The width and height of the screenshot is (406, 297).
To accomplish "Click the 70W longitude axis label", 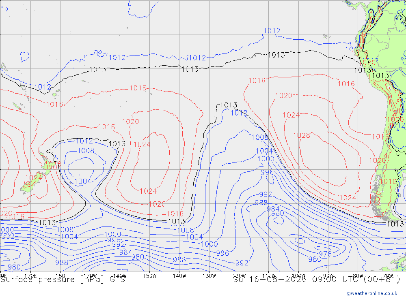I will pyautogui.click(x=388, y=276).
